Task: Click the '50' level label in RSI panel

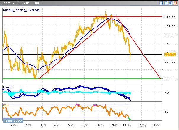Action: pyautogui.click(x=166, y=112)
